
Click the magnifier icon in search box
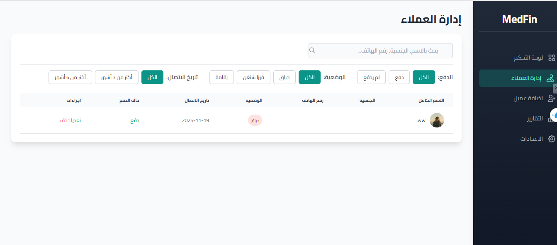click(x=313, y=50)
